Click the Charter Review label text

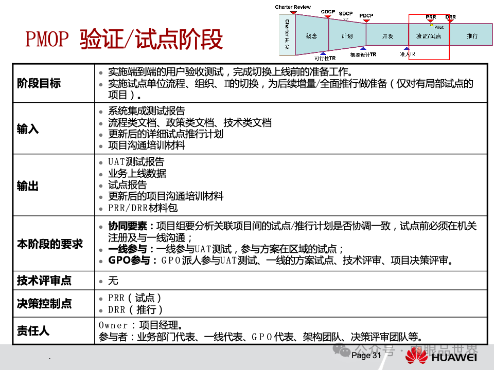[293, 7]
